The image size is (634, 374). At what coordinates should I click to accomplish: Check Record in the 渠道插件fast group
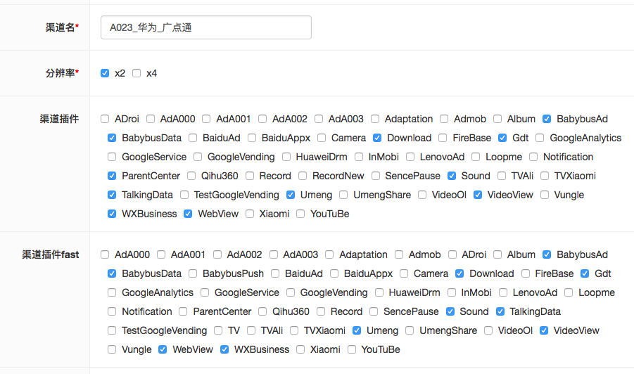321,311
